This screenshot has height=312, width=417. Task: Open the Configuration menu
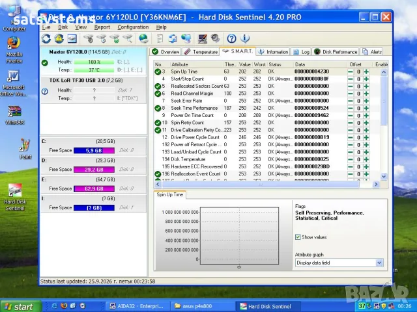click(133, 27)
